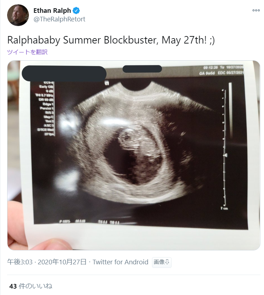Open the Ethan Ralph display name
This screenshot has height=295, width=264.
click(x=52, y=11)
